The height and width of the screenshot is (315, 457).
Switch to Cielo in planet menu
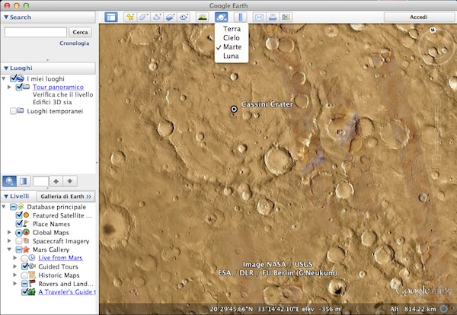click(x=232, y=37)
